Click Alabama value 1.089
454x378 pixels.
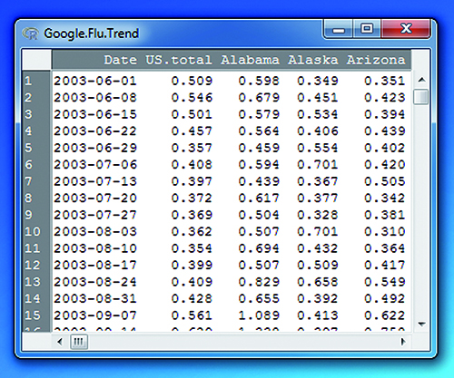click(x=259, y=315)
